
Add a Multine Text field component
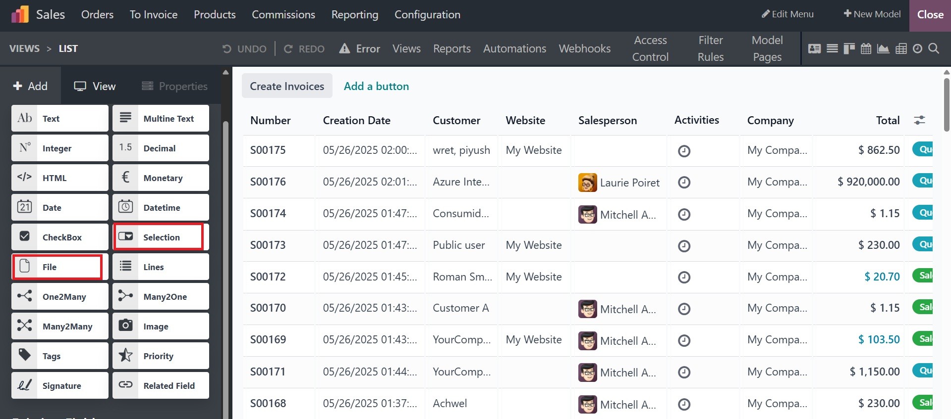point(161,118)
